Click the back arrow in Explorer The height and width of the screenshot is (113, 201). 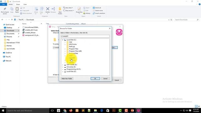3,20
